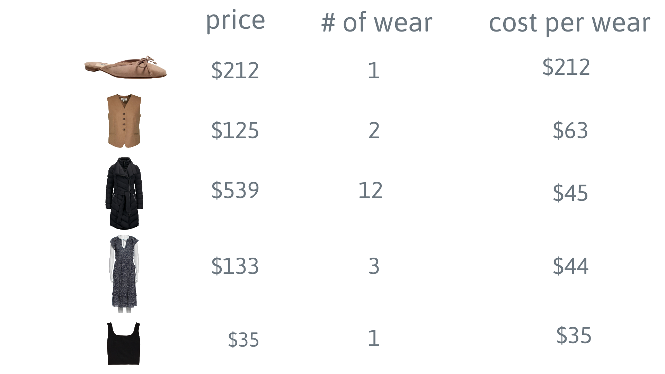Select the $45 cost per wear value

[x=570, y=193]
